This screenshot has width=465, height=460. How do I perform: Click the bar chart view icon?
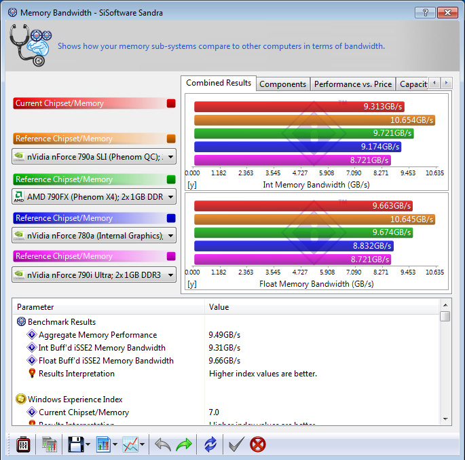click(103, 444)
